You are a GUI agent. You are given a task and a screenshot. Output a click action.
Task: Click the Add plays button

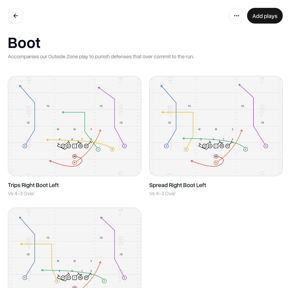click(265, 16)
